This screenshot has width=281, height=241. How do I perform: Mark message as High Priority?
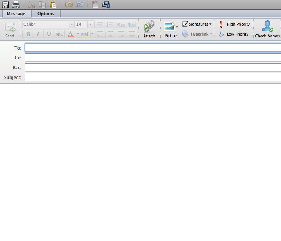point(234,24)
